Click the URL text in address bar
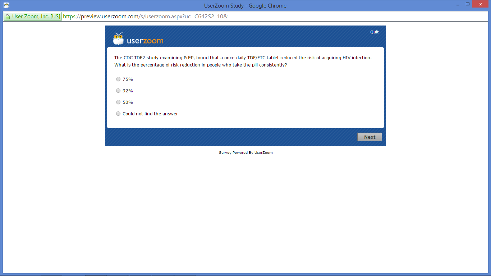The width and height of the screenshot is (491, 276). pos(145,17)
